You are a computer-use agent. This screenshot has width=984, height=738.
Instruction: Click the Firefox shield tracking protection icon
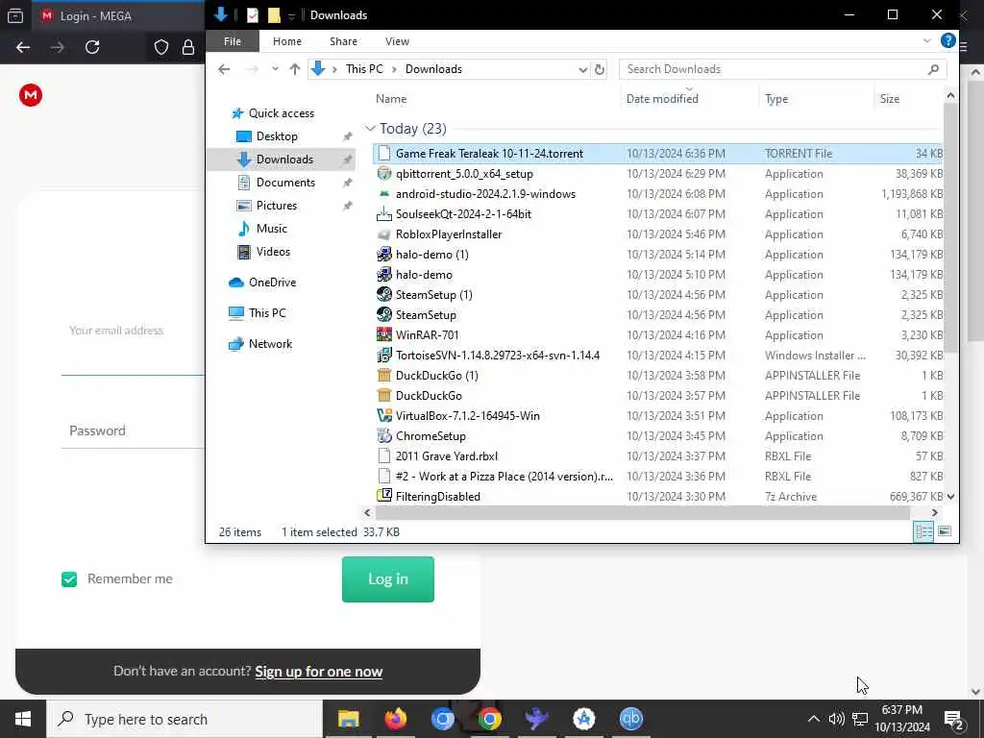tap(161, 47)
